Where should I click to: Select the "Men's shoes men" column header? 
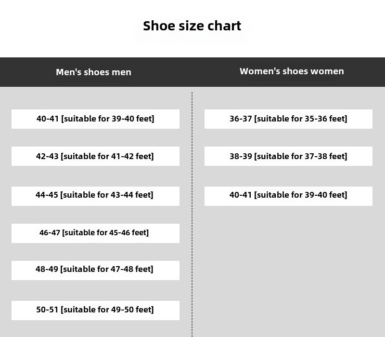(93, 72)
